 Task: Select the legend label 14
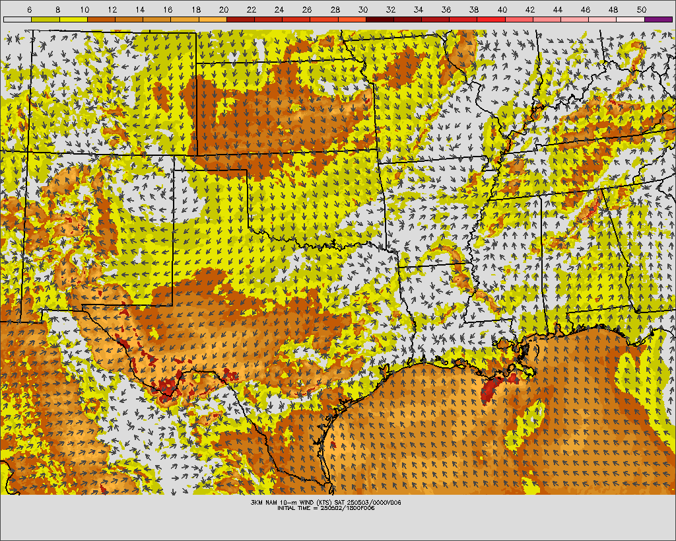(x=140, y=9)
